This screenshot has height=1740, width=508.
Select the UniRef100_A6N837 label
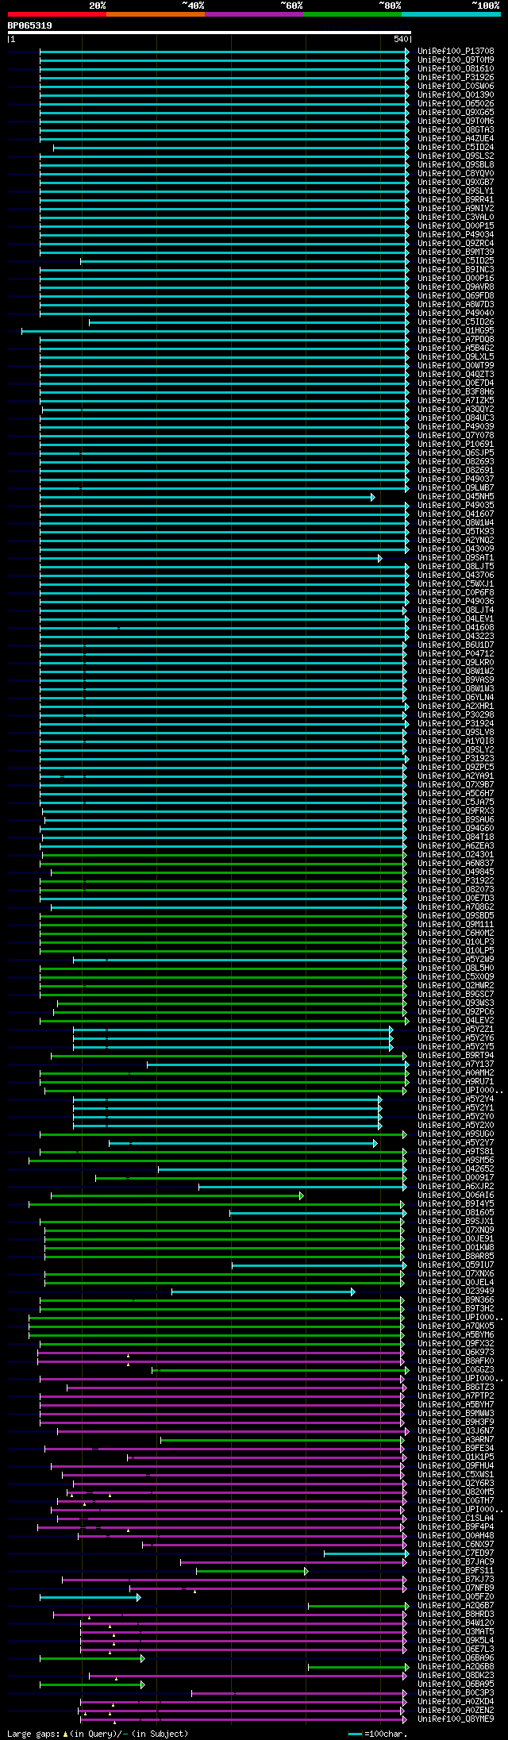point(456,864)
